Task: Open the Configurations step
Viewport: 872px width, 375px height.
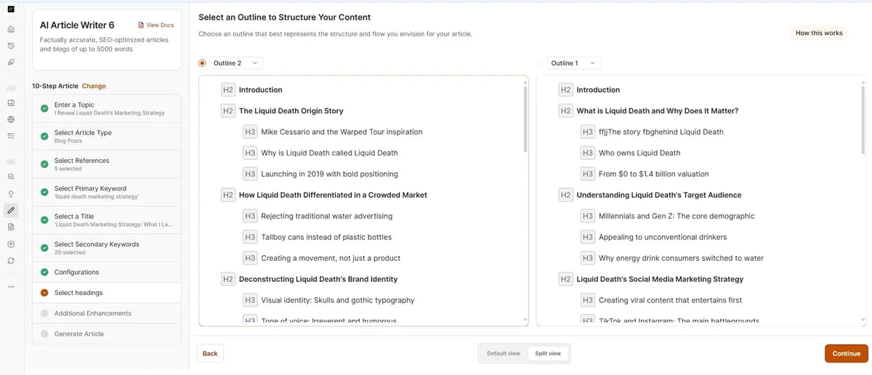Action: pyautogui.click(x=107, y=273)
